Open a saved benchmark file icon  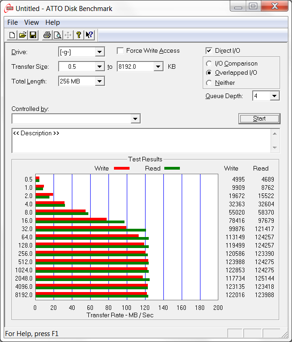(x=22, y=35)
